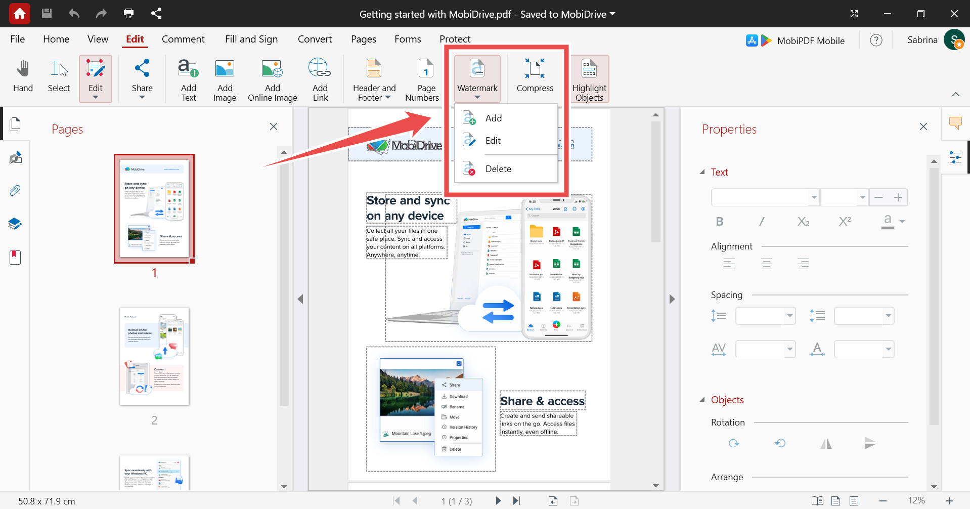This screenshot has width=970, height=509.
Task: Align text center
Action: (767, 264)
